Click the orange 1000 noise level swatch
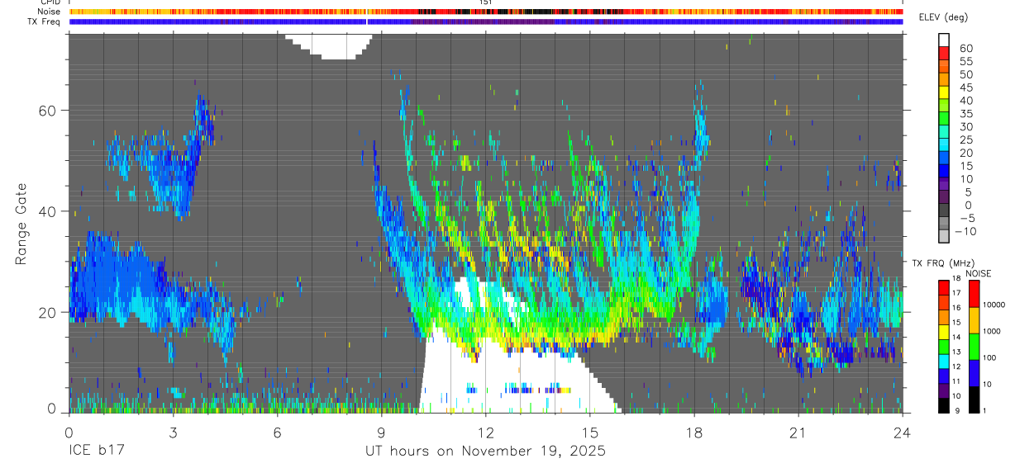Viewport: 1015px width, 468px height. [974, 320]
